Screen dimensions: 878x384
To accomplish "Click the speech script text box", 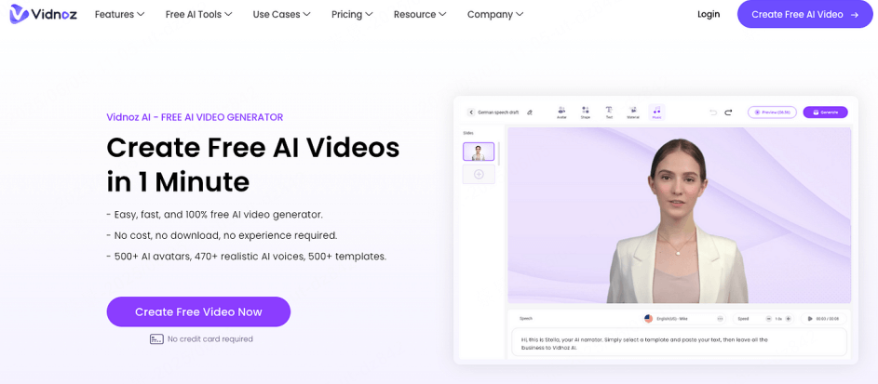I will click(680, 343).
